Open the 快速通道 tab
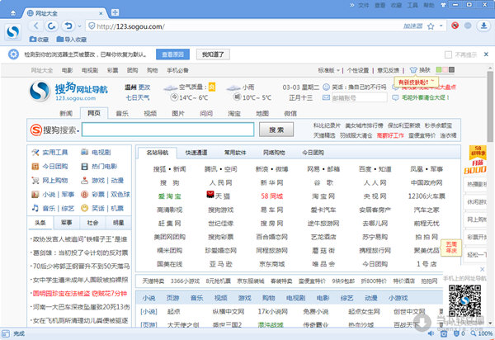Screen dimensions: 495x340 click(196, 153)
